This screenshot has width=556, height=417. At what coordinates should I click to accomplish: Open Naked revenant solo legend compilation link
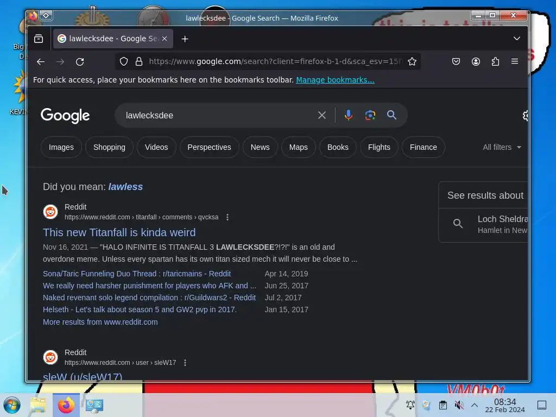point(149,298)
